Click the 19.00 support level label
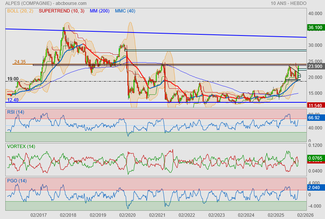Viewport: 325px width, 219px height. [x=13, y=79]
